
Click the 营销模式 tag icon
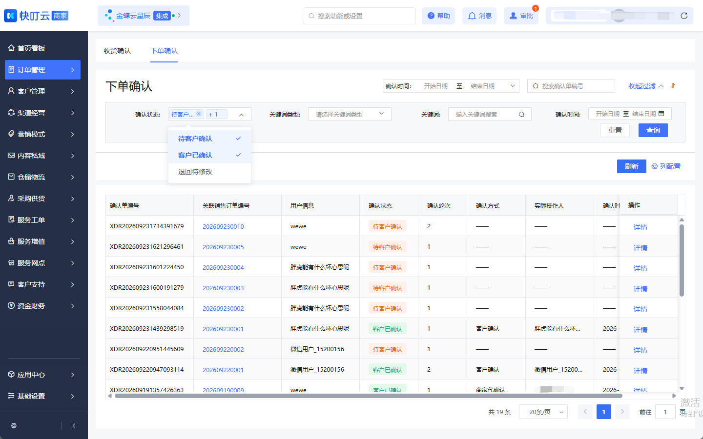(11, 134)
